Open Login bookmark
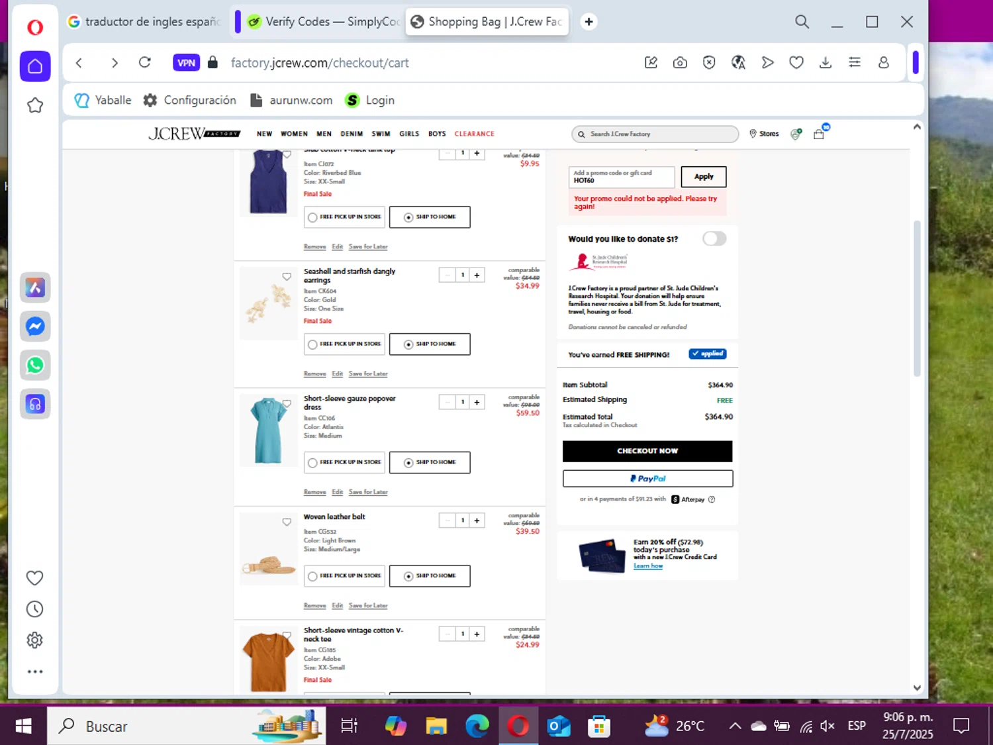 click(x=370, y=100)
